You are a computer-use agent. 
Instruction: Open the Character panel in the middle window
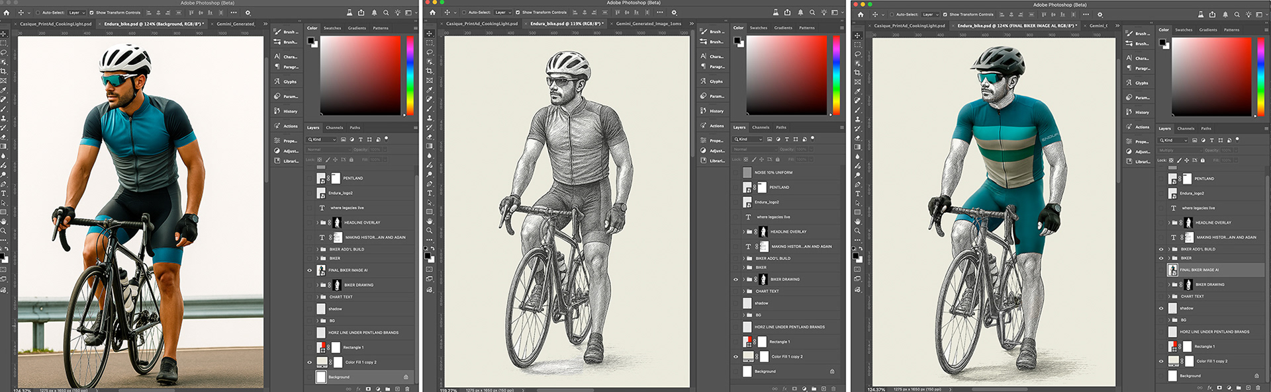(x=712, y=56)
